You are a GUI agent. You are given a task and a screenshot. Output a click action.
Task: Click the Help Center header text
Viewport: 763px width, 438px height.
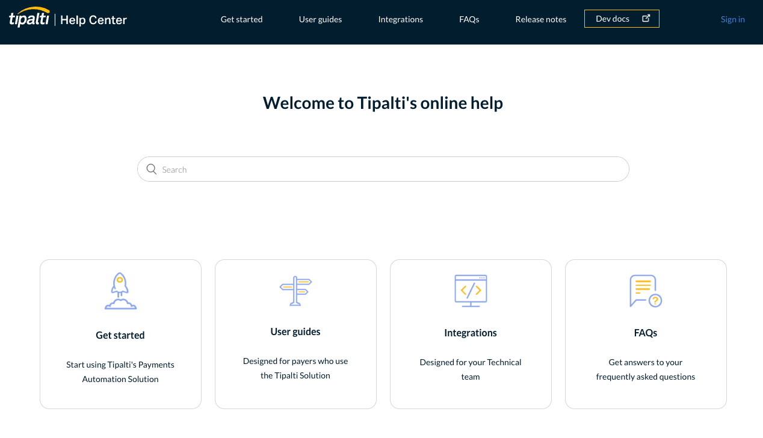tap(93, 20)
